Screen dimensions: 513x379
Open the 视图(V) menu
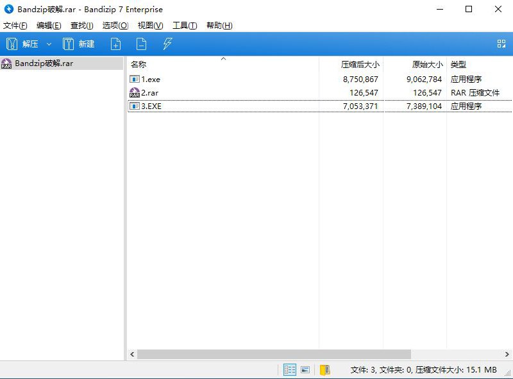(150, 26)
